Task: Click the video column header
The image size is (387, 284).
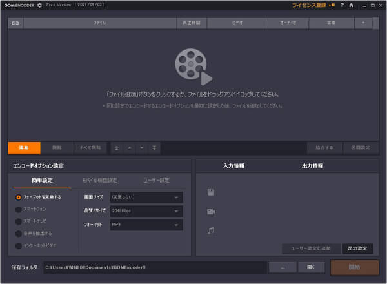Action: (x=237, y=23)
